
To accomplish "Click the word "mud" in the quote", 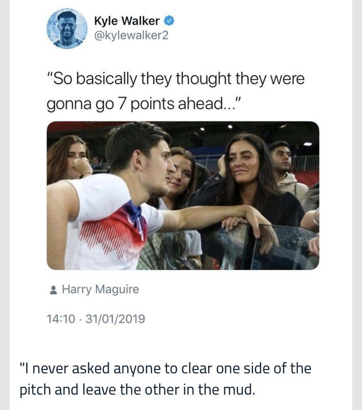I will 238,391.
